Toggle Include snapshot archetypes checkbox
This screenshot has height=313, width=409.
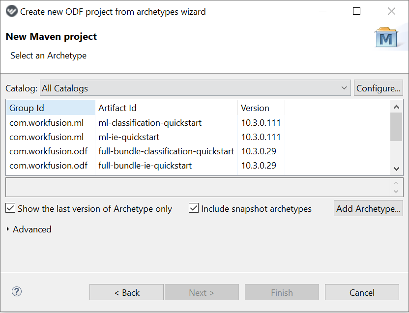[x=194, y=208]
